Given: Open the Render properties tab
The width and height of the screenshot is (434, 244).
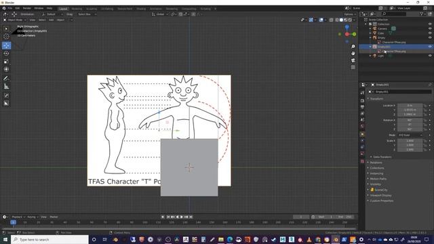Looking at the screenshot, I should (362, 101).
